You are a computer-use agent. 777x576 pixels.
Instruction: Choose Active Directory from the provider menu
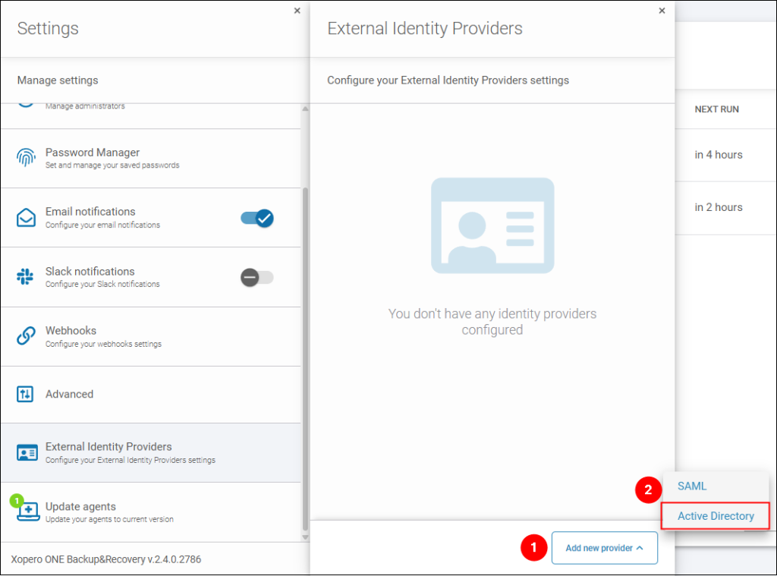[x=716, y=516]
